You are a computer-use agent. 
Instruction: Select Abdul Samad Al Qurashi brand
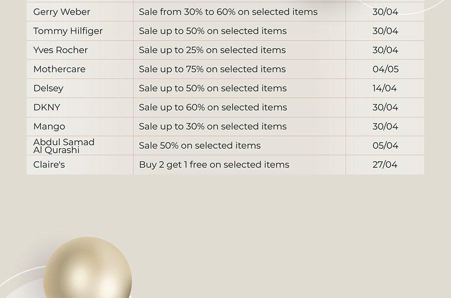pos(64,146)
